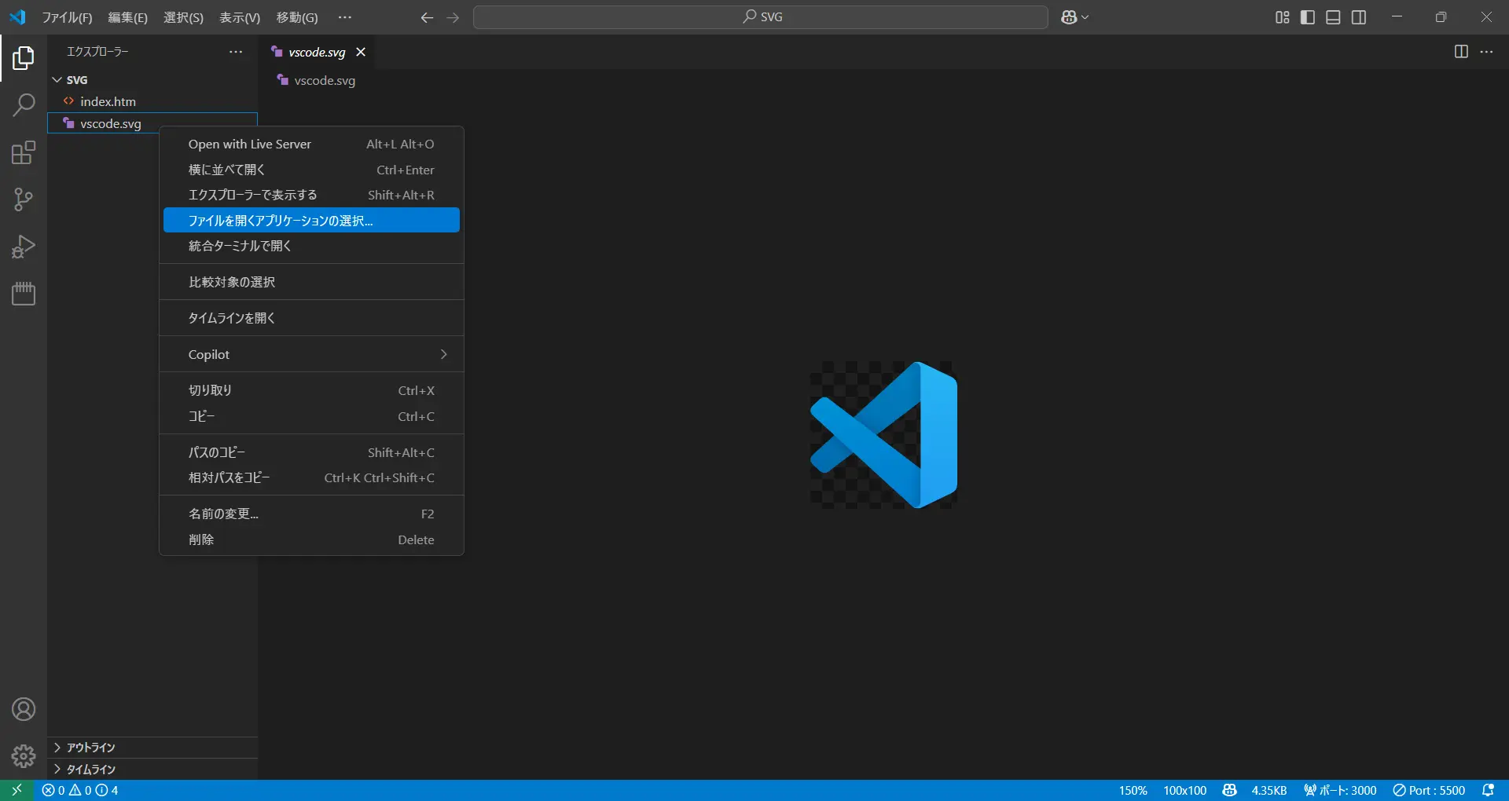
Task: Open Explorer views and more actions ellipsis
Action: click(x=236, y=52)
